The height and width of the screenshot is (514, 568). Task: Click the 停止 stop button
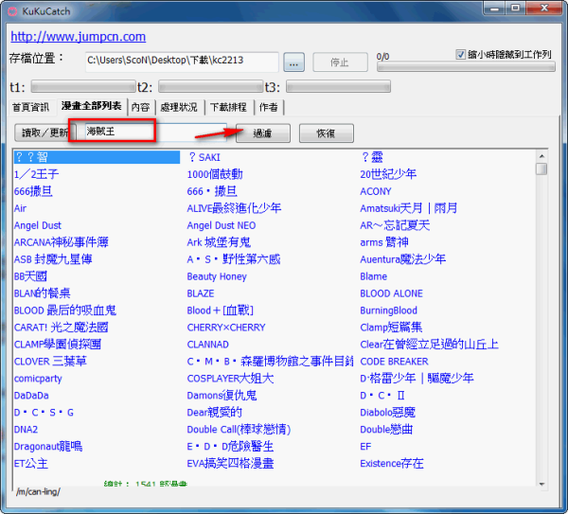click(340, 62)
